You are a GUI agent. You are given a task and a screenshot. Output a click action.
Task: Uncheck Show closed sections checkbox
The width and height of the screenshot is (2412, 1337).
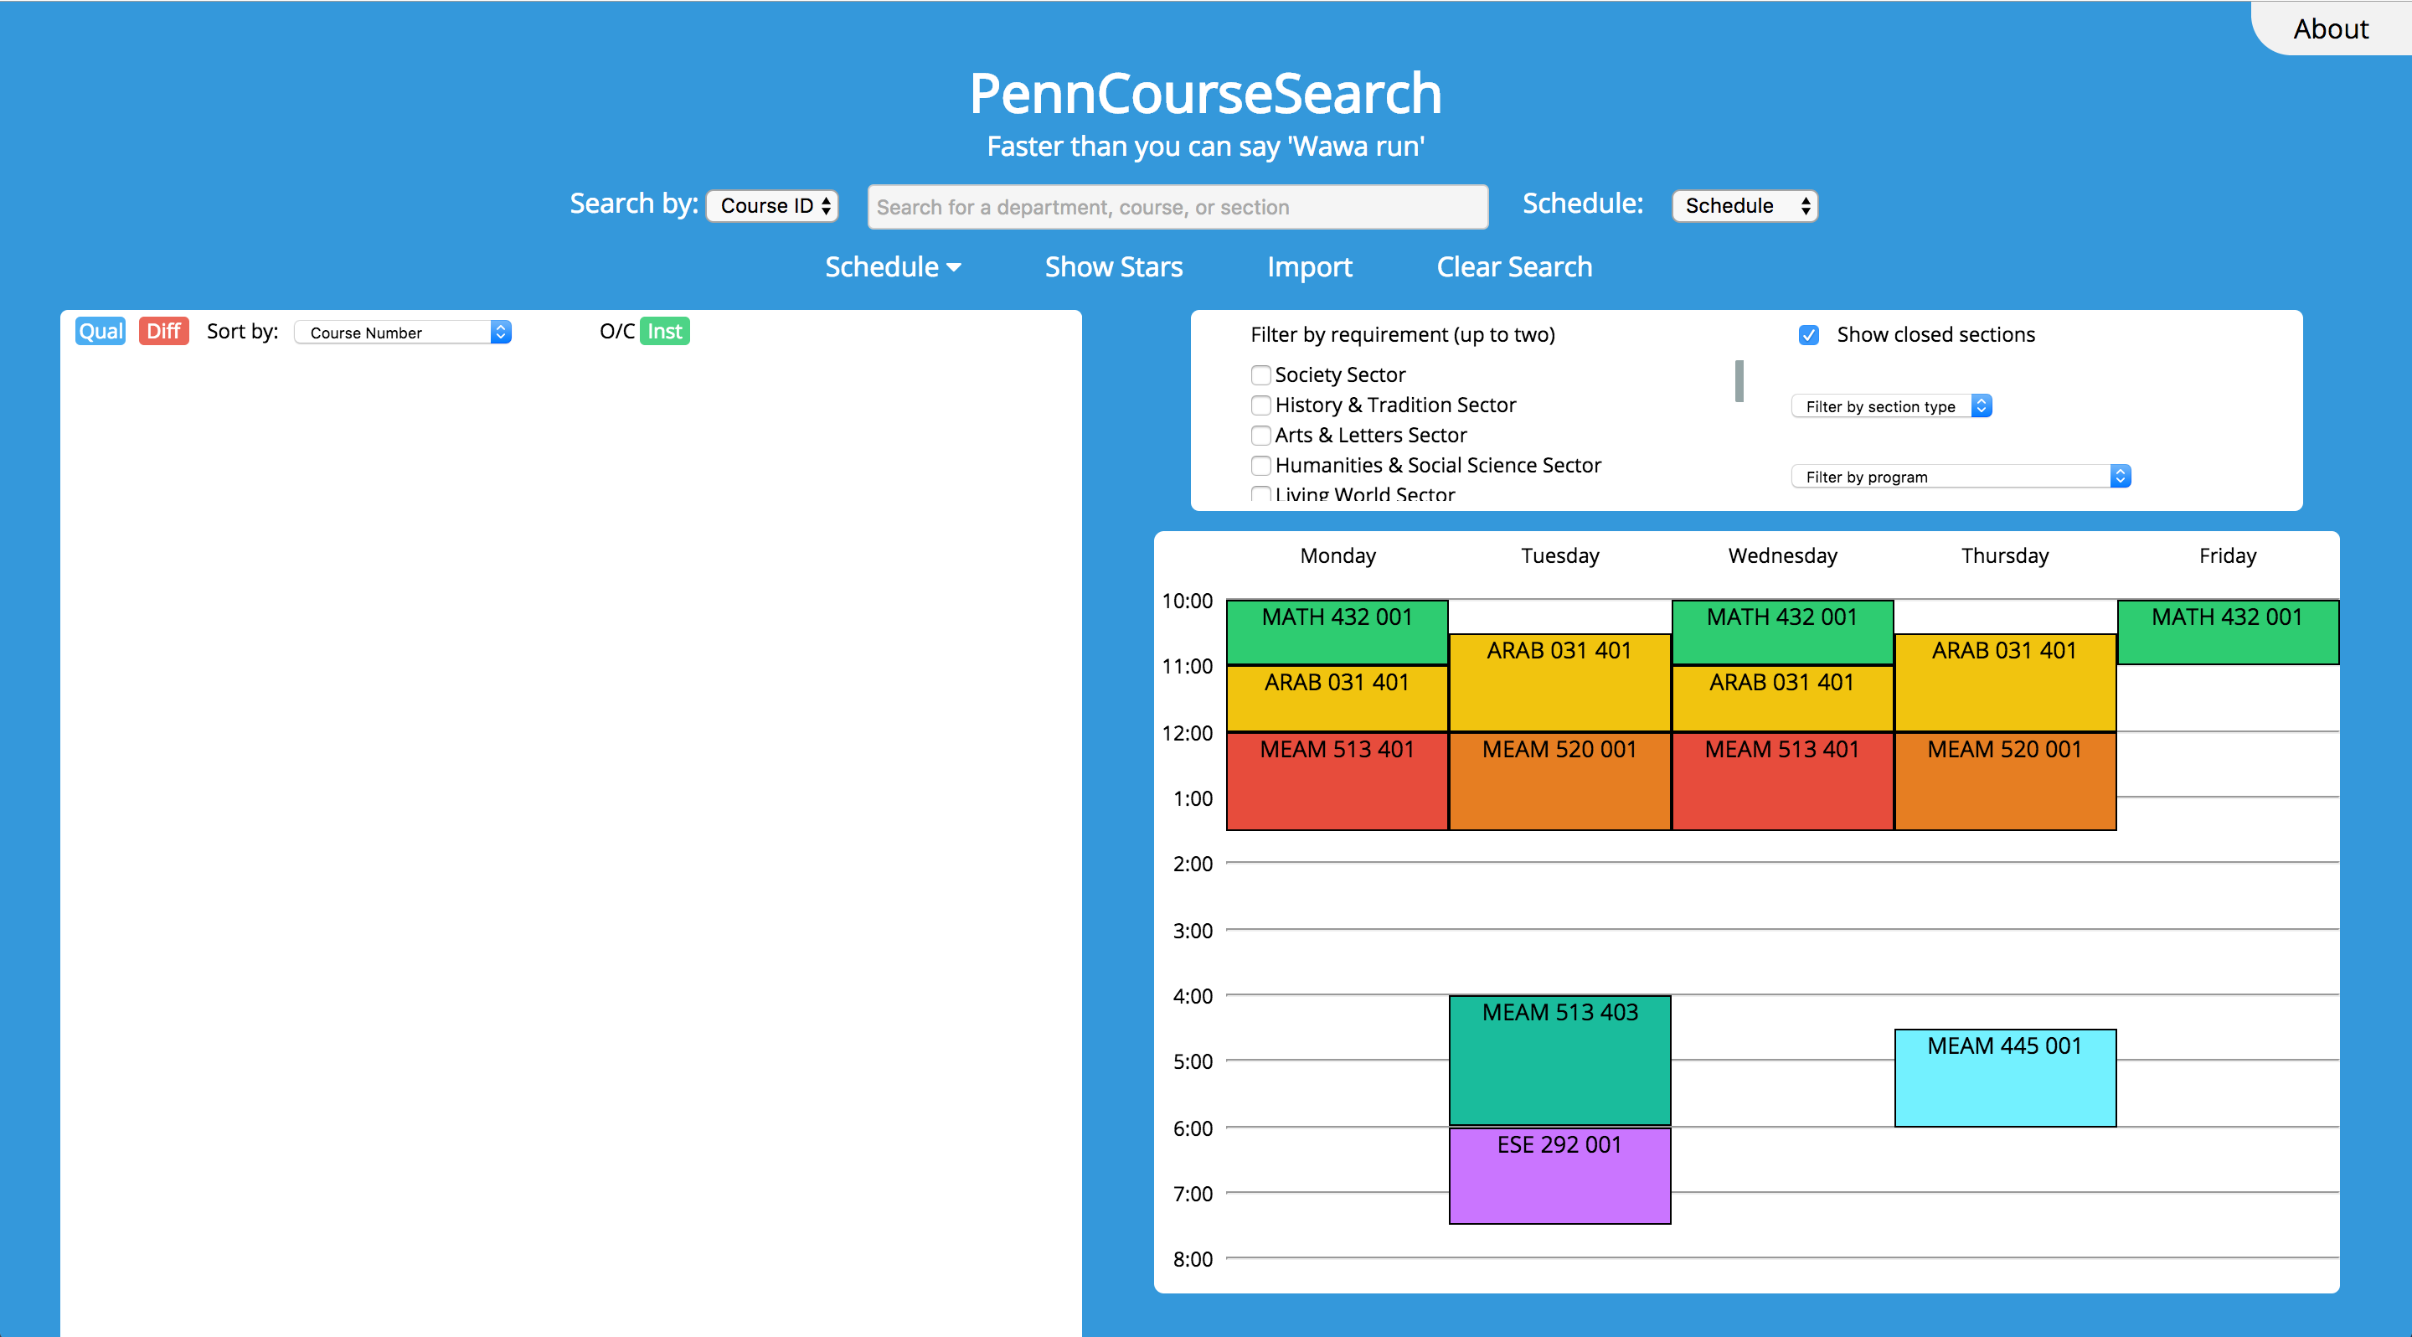coord(1808,335)
